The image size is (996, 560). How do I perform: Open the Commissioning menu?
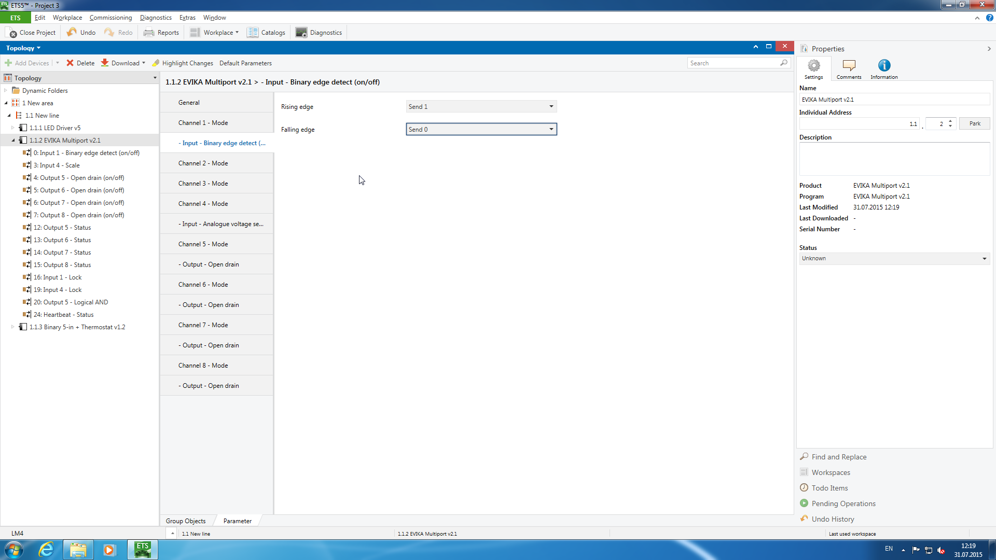[110, 18]
